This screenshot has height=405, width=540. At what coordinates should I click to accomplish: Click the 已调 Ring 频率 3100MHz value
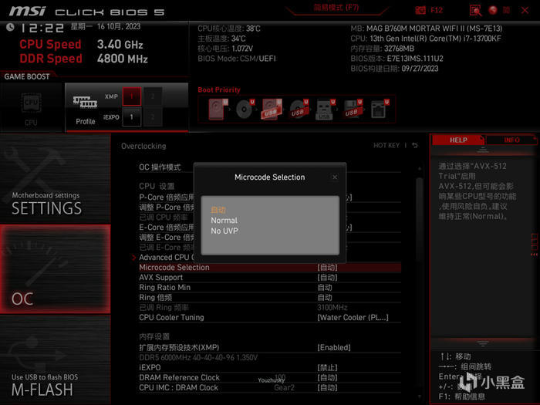tap(332, 308)
